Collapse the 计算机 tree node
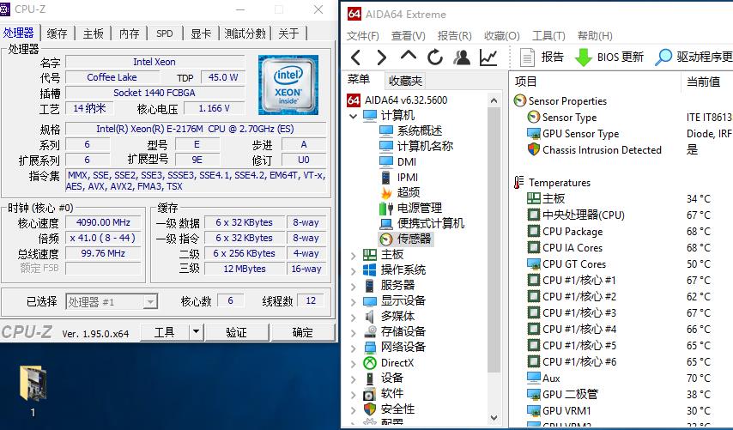 coord(354,116)
